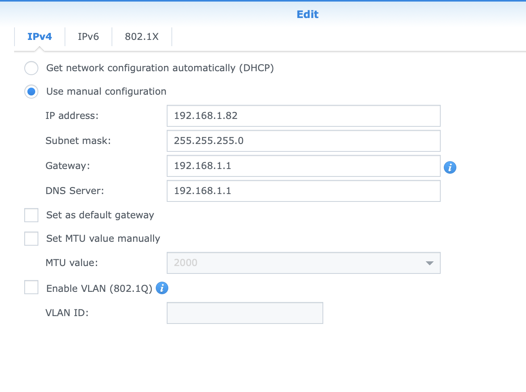Viewport: 526px width, 392px height.
Task: Click the info icon beside Gateway field
Action: click(450, 167)
